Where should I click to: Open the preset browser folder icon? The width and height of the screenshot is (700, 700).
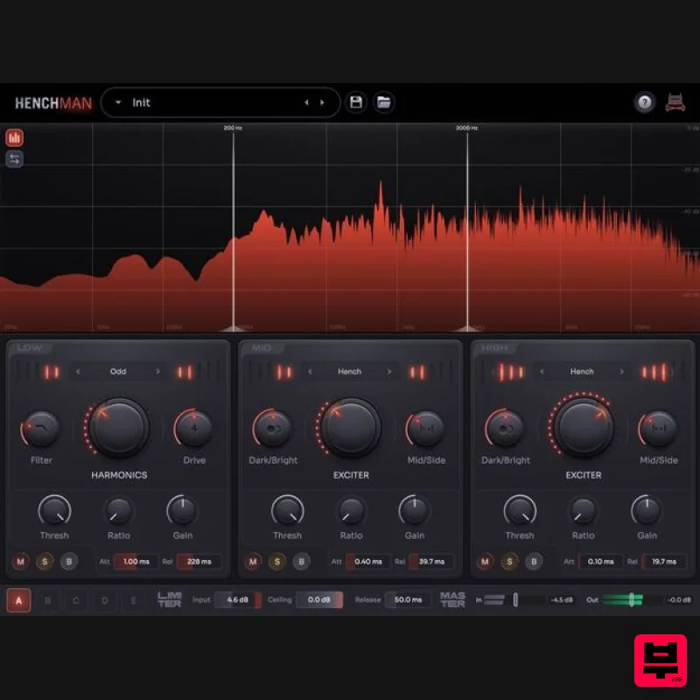384,102
